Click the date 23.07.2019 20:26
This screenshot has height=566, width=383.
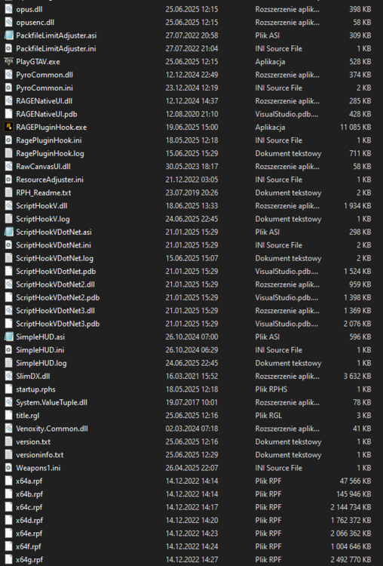coord(191,192)
